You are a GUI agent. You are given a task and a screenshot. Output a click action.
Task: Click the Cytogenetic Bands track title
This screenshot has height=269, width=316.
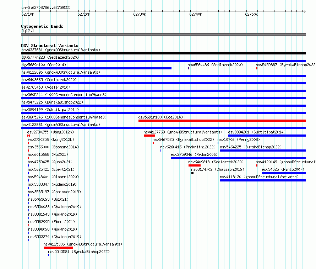click(42, 26)
